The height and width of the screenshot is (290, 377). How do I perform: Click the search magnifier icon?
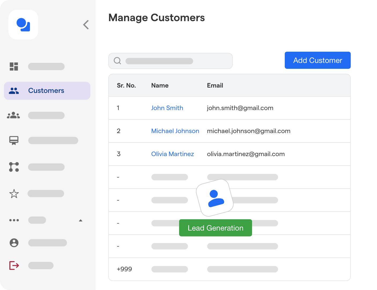pyautogui.click(x=117, y=61)
